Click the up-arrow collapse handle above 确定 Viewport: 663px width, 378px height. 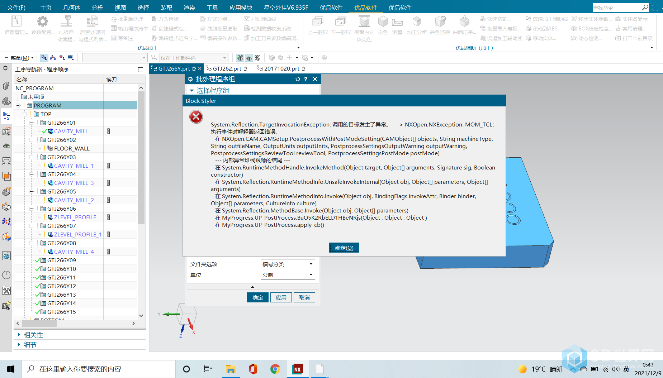click(252, 287)
